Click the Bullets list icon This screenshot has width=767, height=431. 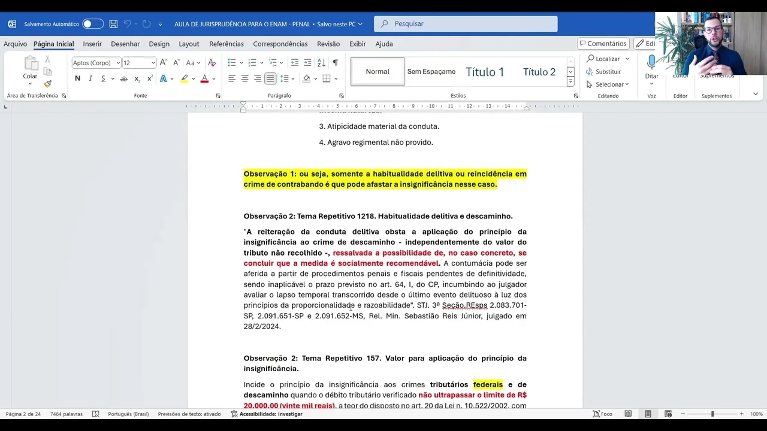[x=232, y=63]
